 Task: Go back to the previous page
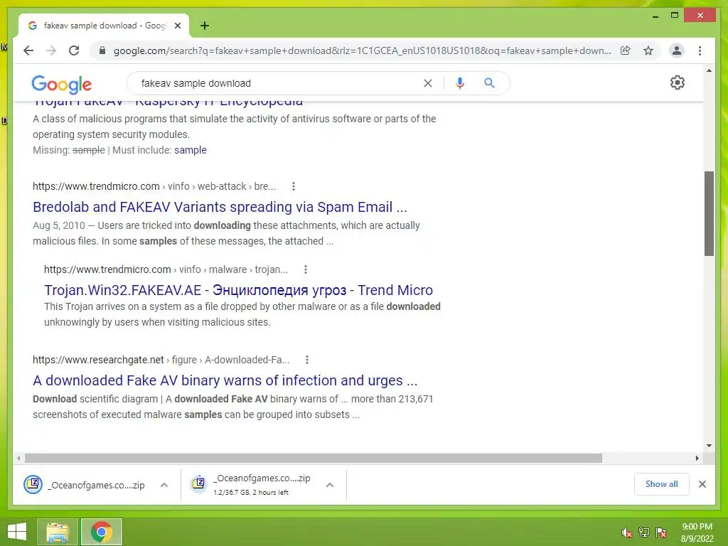pos(28,50)
